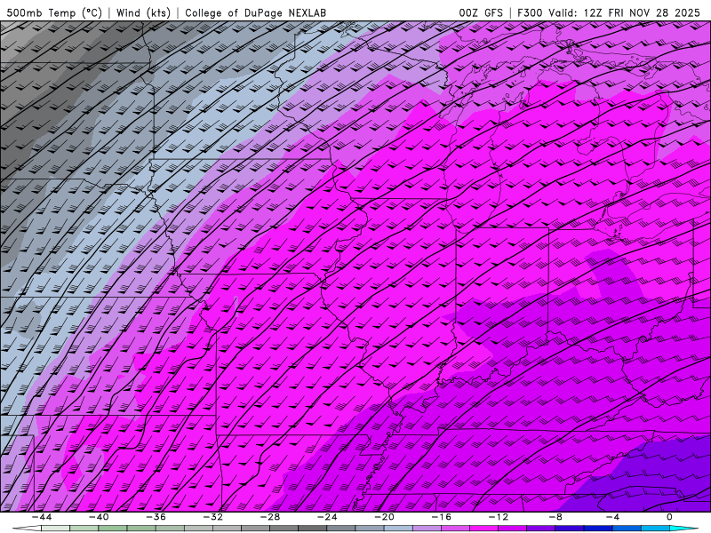Click the "500mb Temp (°C)" title text
Viewport: 711px width, 533px height.
click(x=54, y=12)
